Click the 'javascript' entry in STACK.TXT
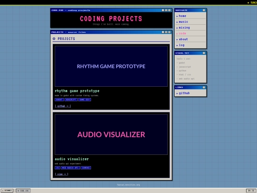The width and height of the screenshot is (257, 193). (185, 67)
